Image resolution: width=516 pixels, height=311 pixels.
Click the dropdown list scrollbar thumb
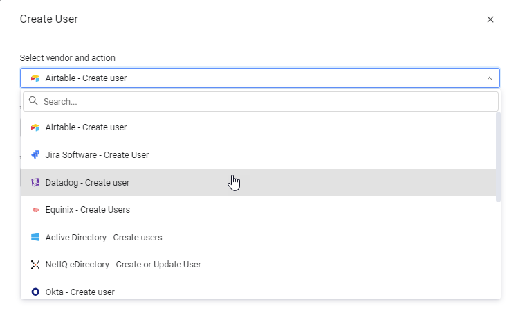pos(498,157)
